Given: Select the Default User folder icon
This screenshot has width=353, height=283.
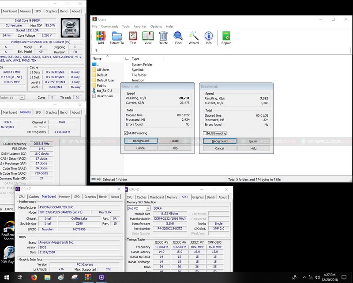Looking at the screenshot, I should [94, 80].
